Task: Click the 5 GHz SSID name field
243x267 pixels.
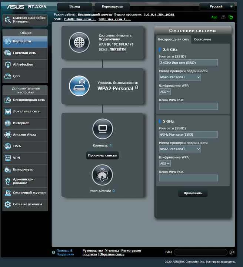Action: 188,135
